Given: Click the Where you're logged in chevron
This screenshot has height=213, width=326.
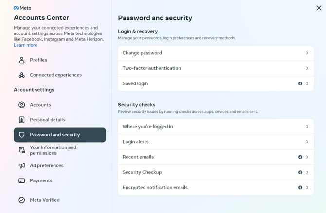Looking at the screenshot, I should tap(307, 127).
